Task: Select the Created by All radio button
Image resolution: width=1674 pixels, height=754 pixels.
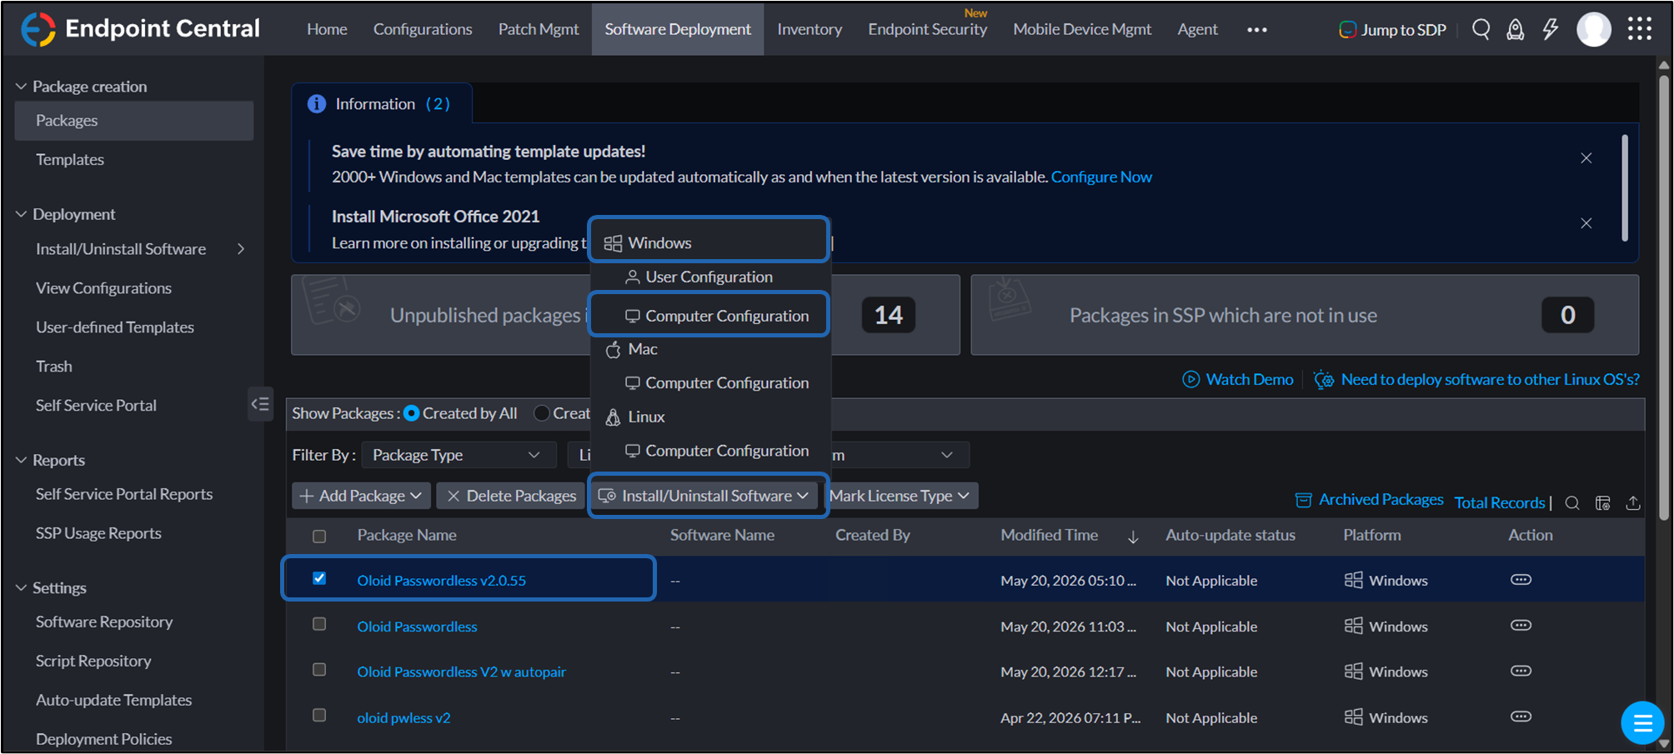Action: coord(412,413)
